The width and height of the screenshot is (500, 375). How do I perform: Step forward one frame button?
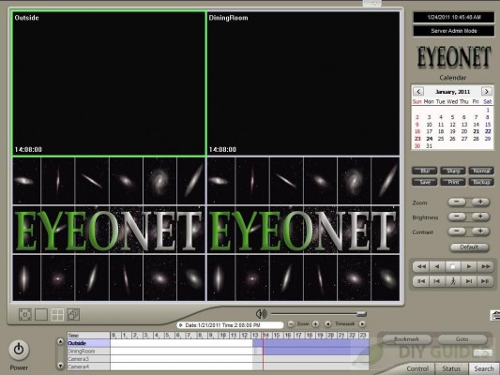(x=469, y=281)
